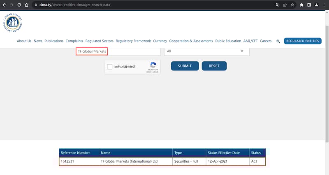The image size is (329, 175).
Task: Check the reCAPTCHA verification checkbox
Action: point(109,67)
